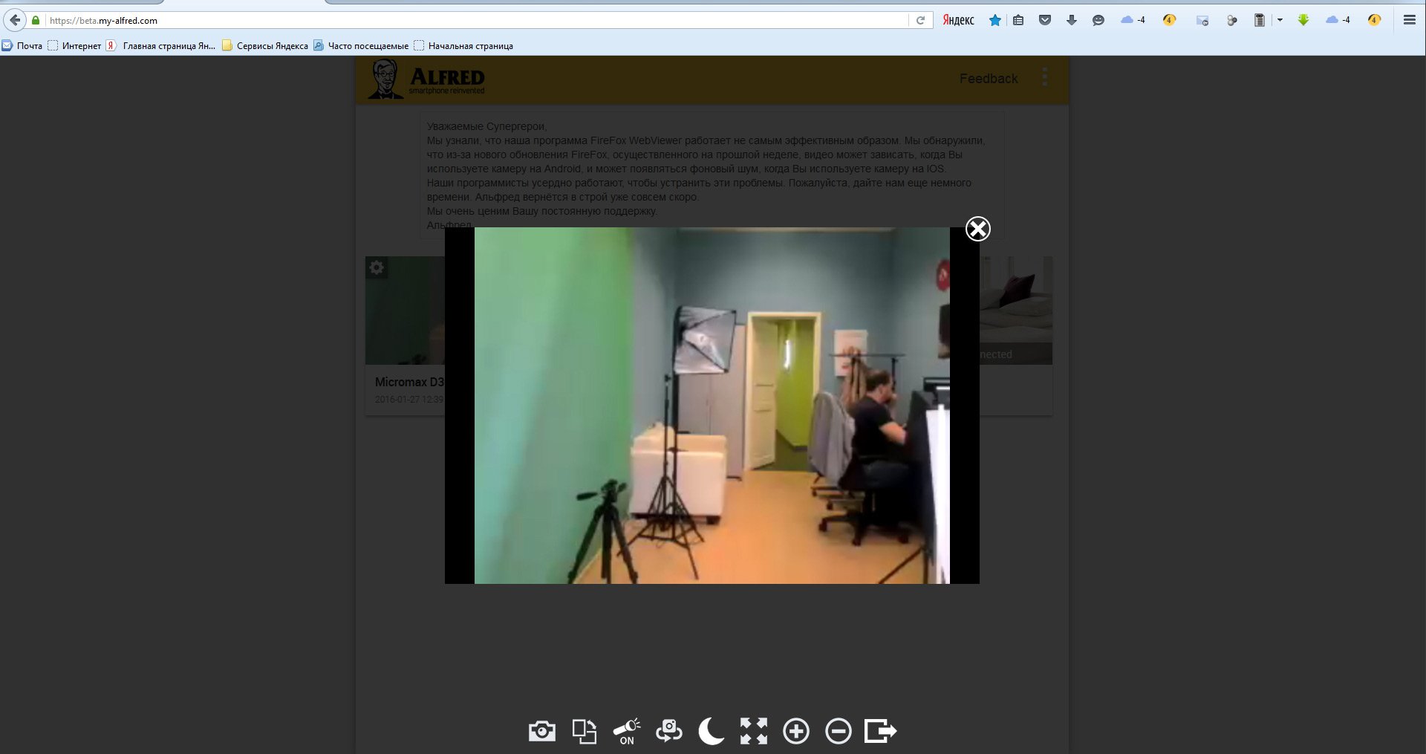The width and height of the screenshot is (1426, 754).
Task: Exit the viewer with the arrow icon
Action: (x=881, y=732)
